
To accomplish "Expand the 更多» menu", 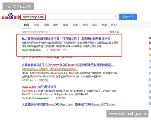I will (x=114, y=25).
